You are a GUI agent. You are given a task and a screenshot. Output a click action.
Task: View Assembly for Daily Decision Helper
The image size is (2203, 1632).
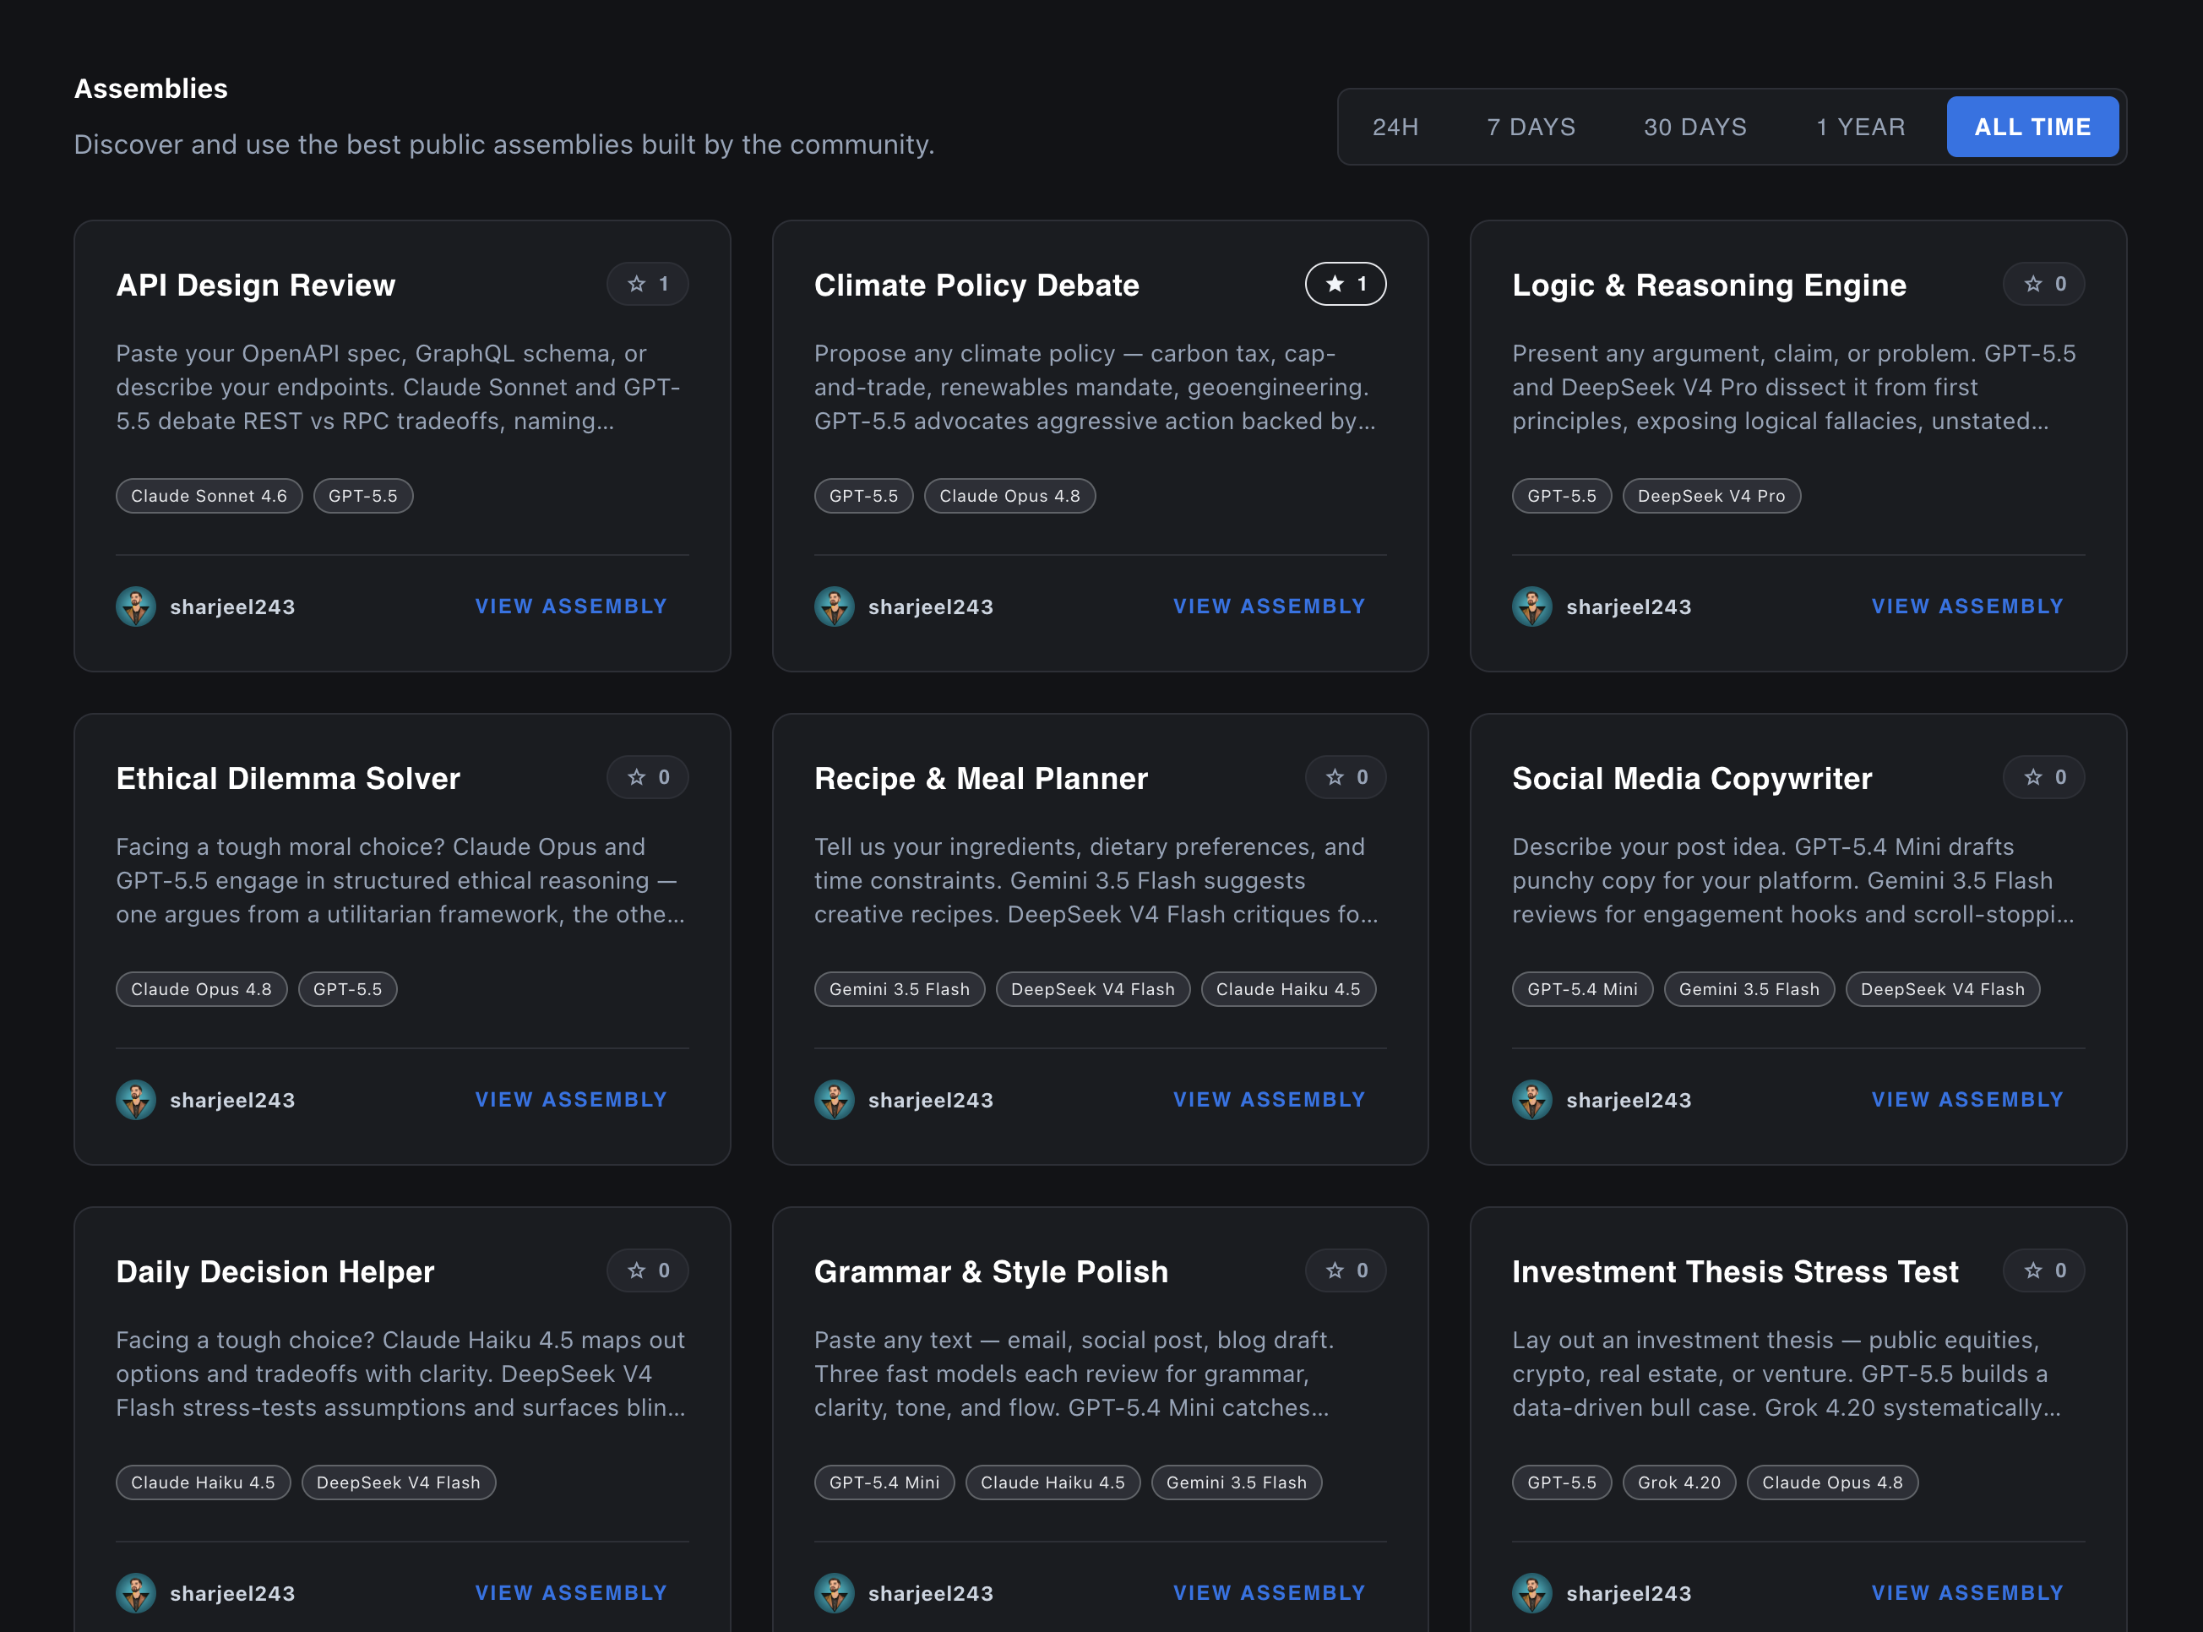571,1592
